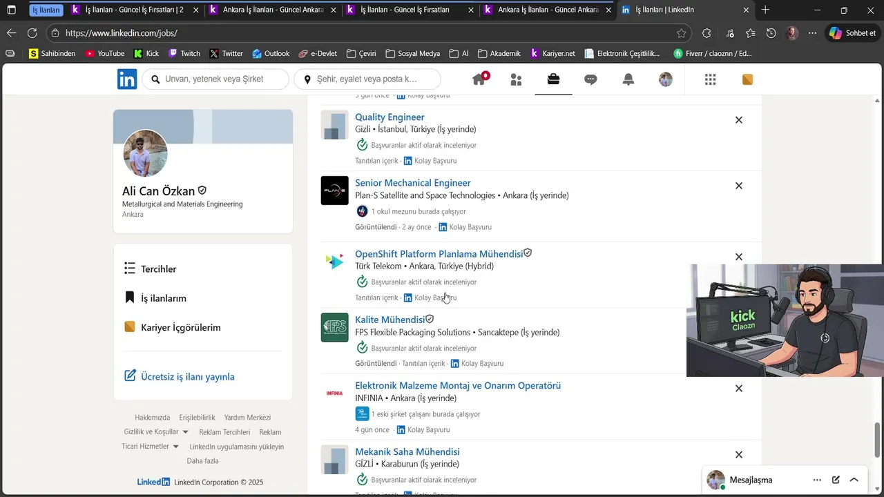
Task: Open Sahibinden bookmark
Action: (x=52, y=53)
